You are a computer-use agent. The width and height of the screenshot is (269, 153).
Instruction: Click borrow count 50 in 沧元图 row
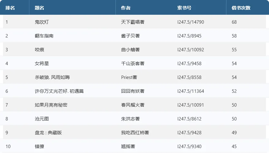[234, 119]
